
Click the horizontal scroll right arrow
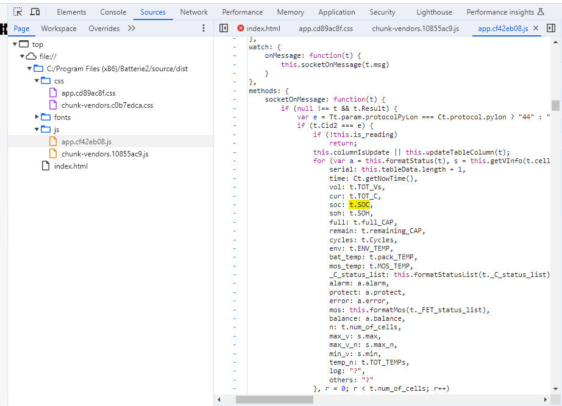click(545, 399)
